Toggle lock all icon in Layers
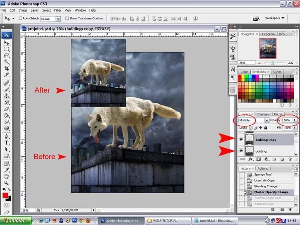Viewport: 300px width, 225px height. (266, 128)
